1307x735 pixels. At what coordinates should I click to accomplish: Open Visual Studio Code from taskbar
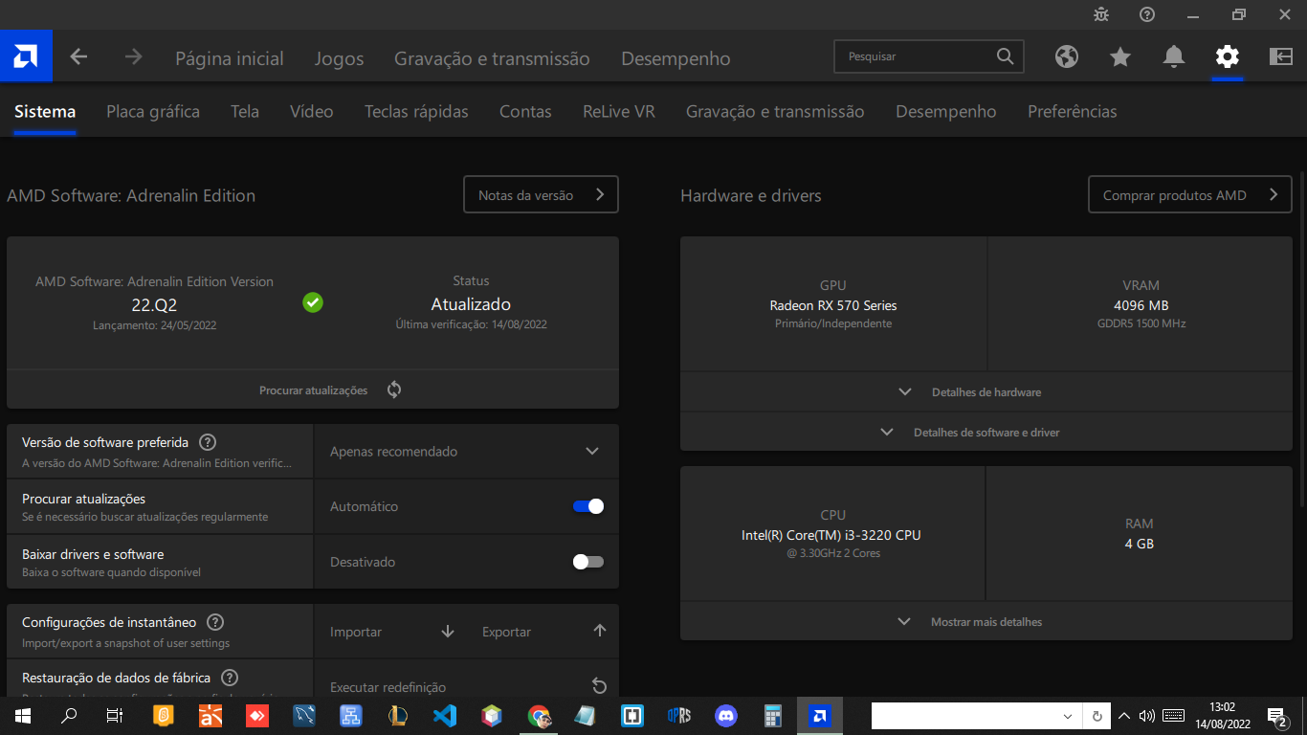click(x=445, y=715)
